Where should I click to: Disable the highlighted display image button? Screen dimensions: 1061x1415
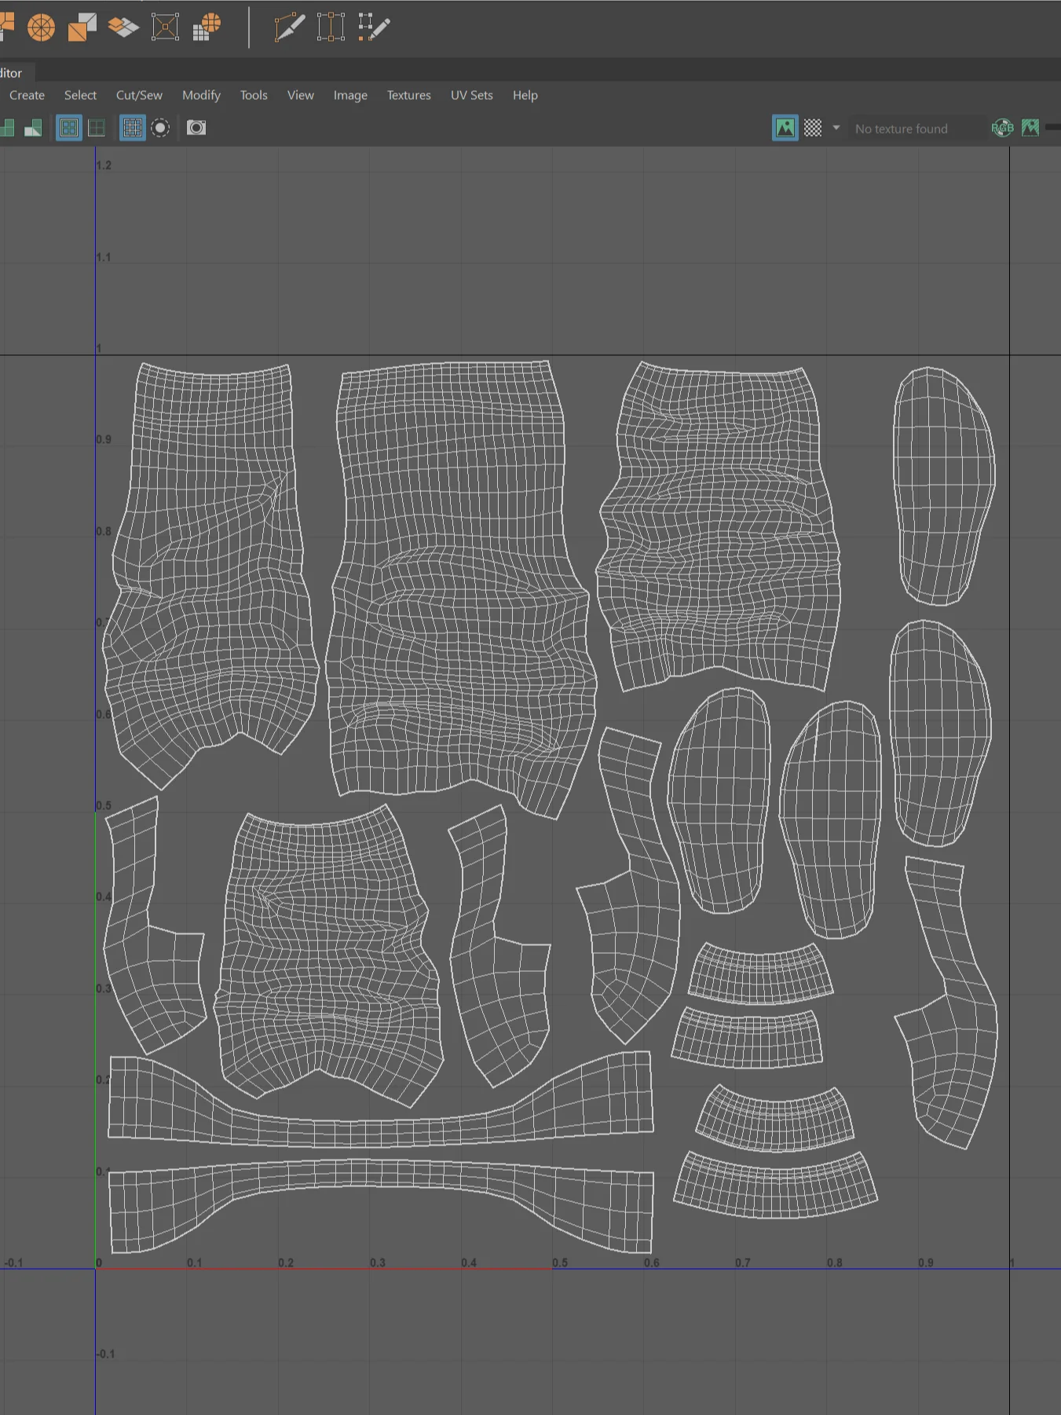785,128
